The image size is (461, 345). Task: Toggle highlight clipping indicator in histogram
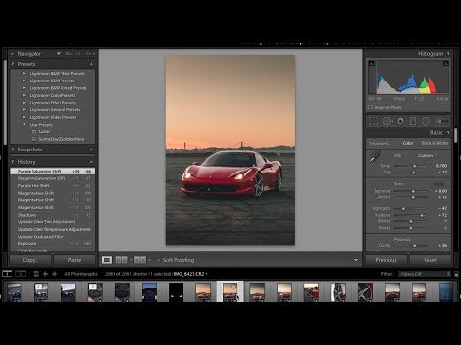click(446, 64)
